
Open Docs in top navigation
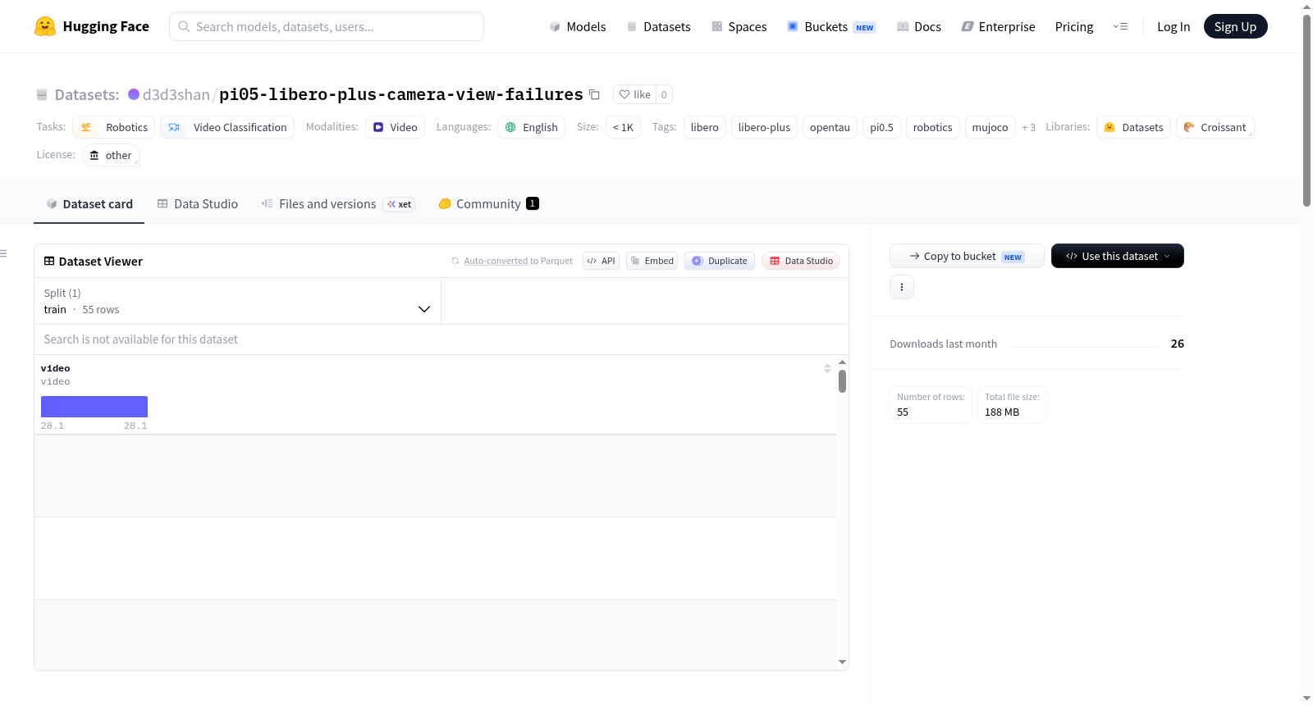pyautogui.click(x=918, y=26)
